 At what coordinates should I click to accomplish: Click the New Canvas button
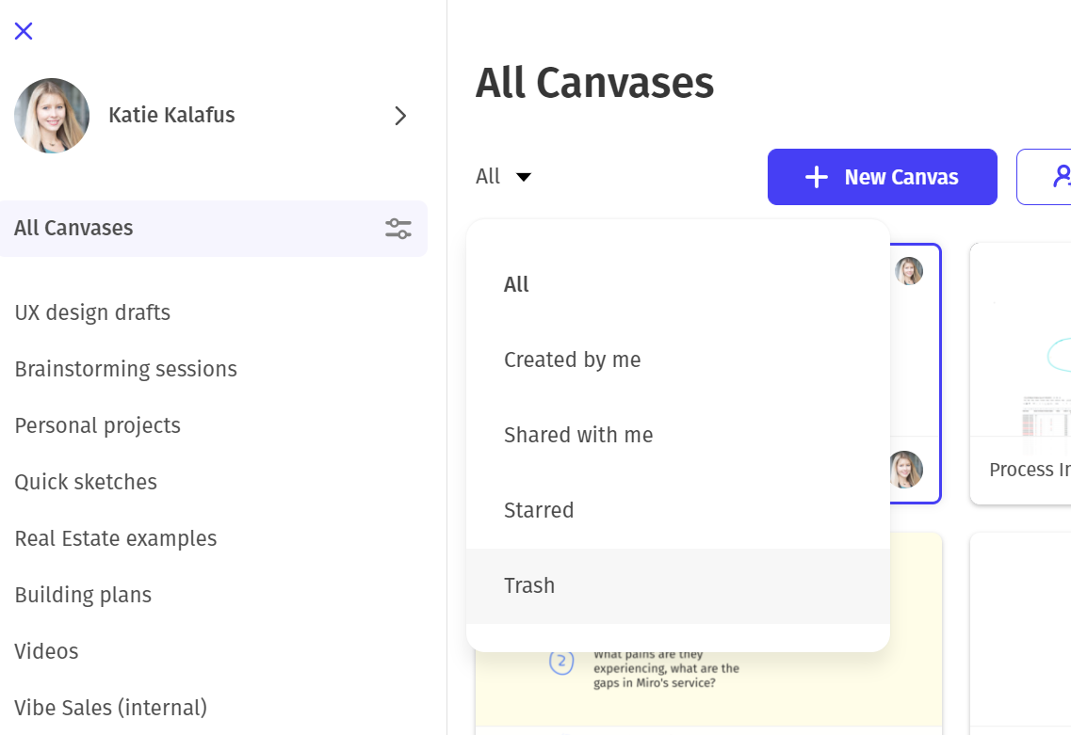882,177
